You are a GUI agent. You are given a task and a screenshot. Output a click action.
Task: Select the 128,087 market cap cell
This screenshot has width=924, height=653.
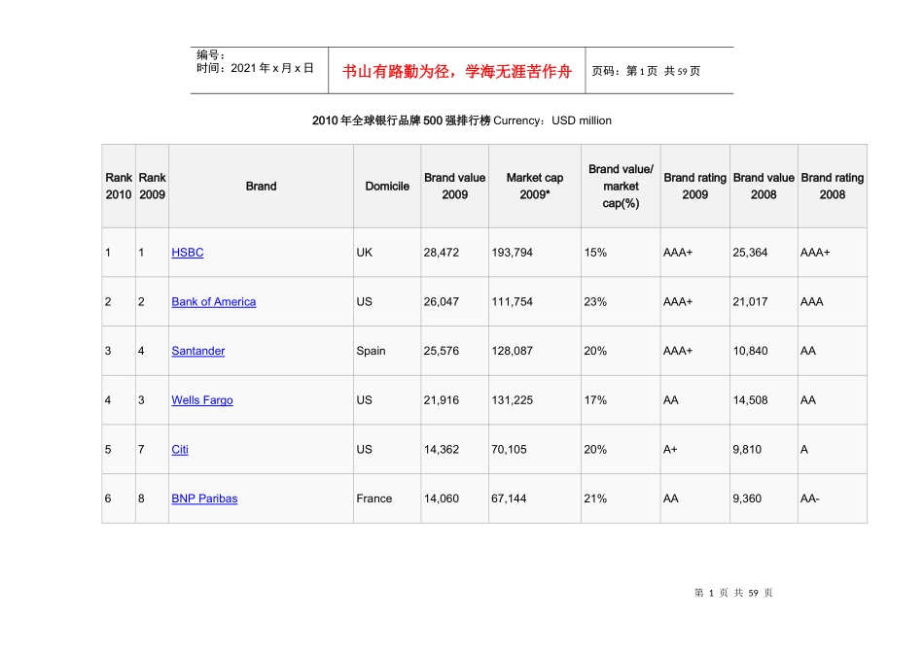tap(535, 351)
